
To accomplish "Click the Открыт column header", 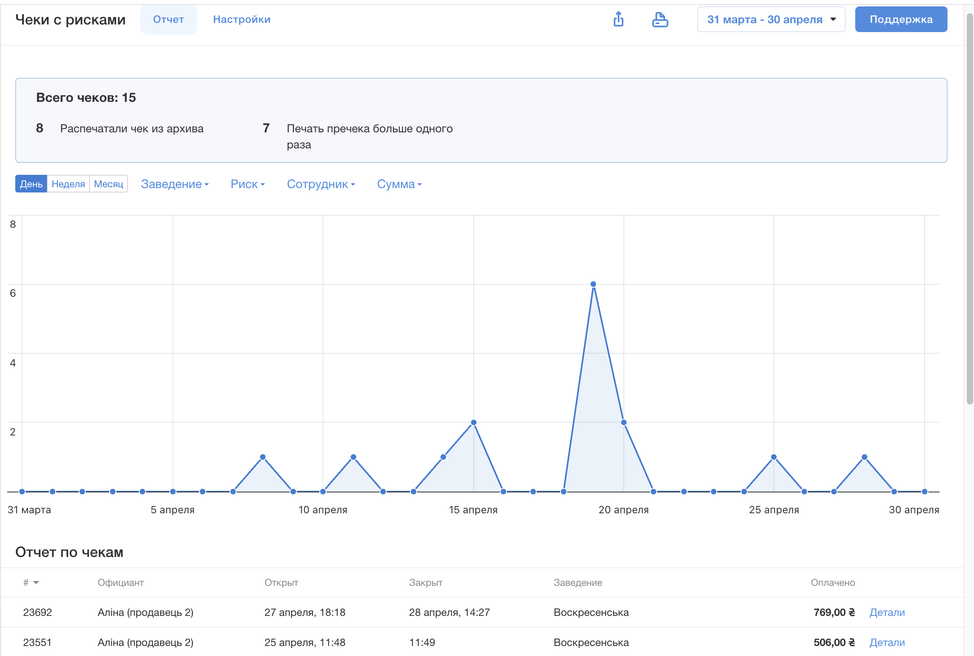I will [x=281, y=582].
